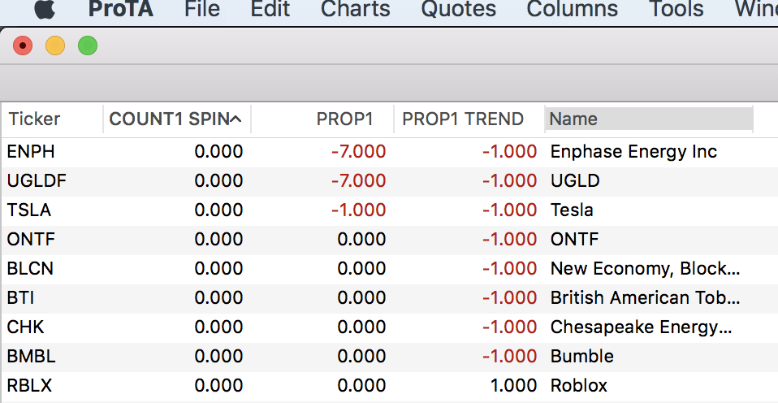This screenshot has width=778, height=403.
Task: Select the BLCN ticker
Action: (30, 268)
